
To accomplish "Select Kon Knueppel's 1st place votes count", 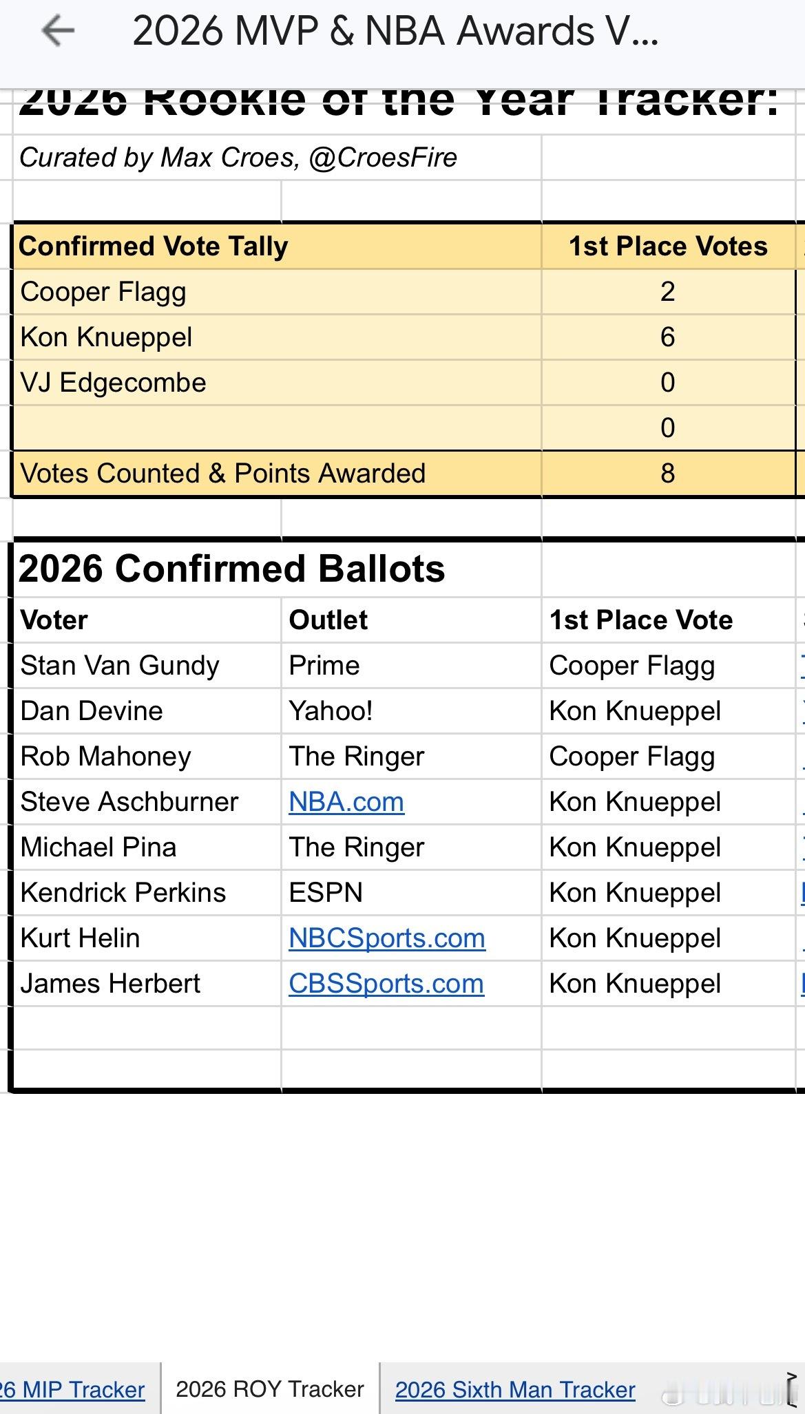I will [x=667, y=337].
